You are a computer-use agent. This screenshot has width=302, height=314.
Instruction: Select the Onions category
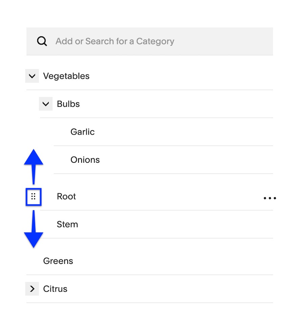click(x=85, y=159)
